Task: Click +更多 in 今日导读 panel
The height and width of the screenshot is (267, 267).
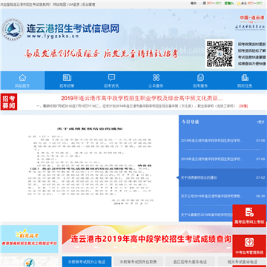Action: pos(260,122)
